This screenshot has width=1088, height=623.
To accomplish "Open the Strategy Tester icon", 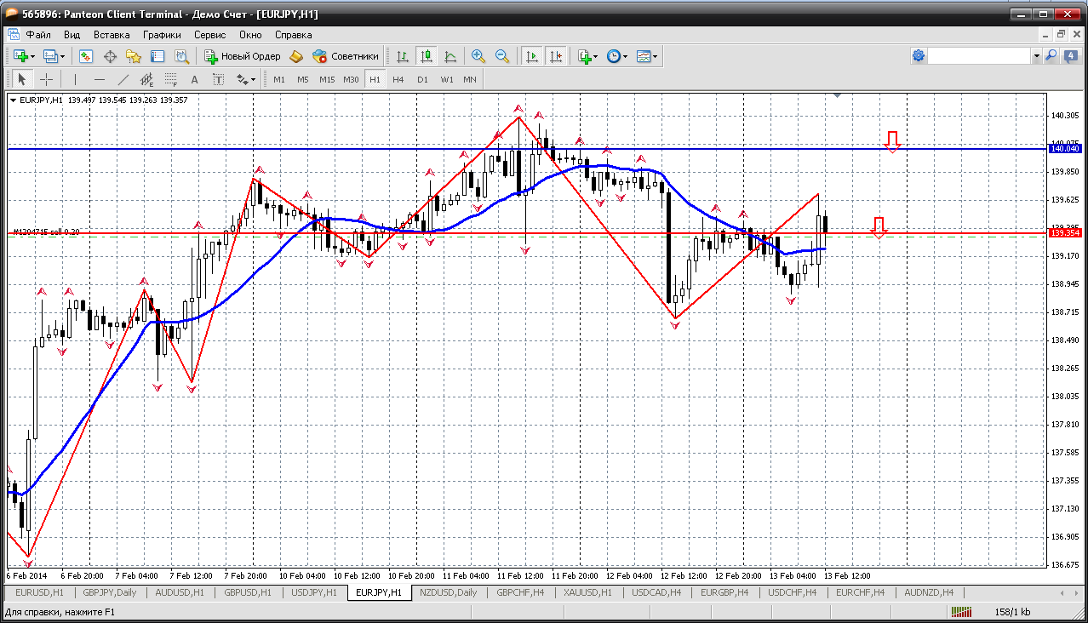I will pyautogui.click(x=181, y=56).
